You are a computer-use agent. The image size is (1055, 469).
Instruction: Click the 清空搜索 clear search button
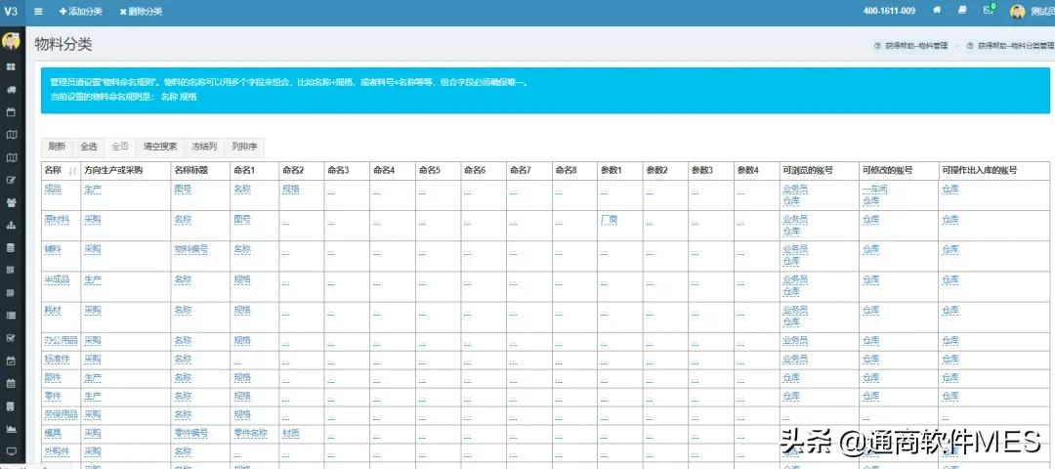pyautogui.click(x=160, y=146)
